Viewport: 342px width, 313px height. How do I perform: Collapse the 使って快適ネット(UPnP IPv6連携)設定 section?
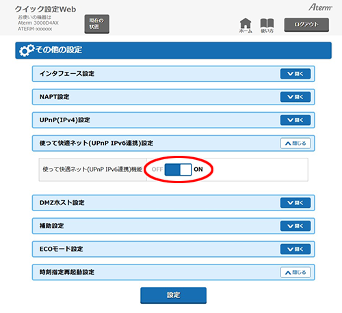(295, 144)
